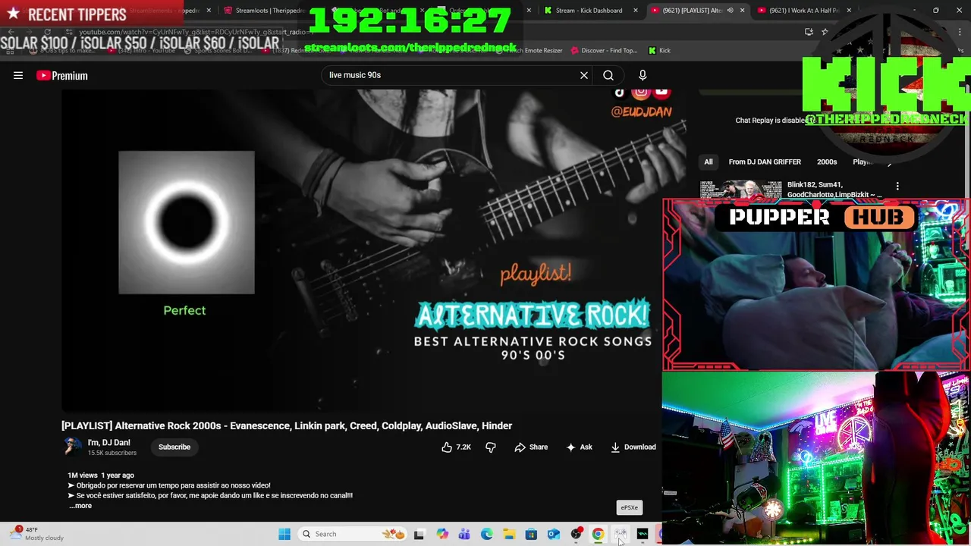This screenshot has height=546, width=971.
Task: Open the YouTube hamburger guide menu
Action: 18,75
